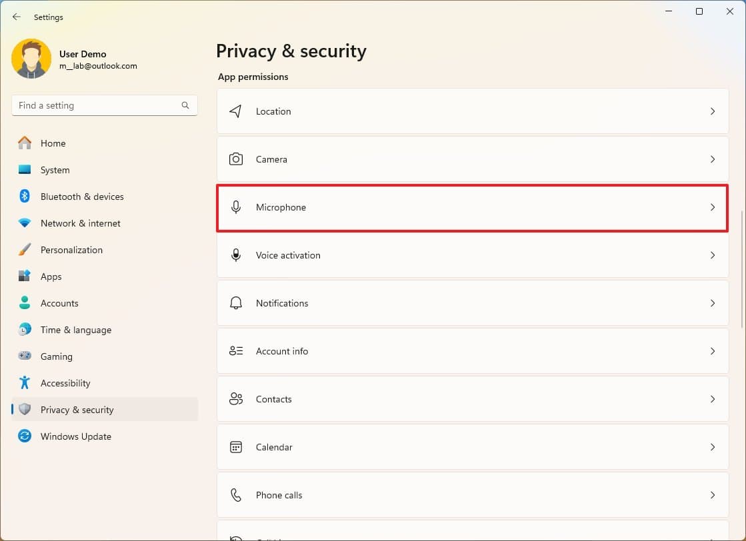Image resolution: width=746 pixels, height=541 pixels.
Task: Expand the Microphone row chevron
Action: (712, 207)
